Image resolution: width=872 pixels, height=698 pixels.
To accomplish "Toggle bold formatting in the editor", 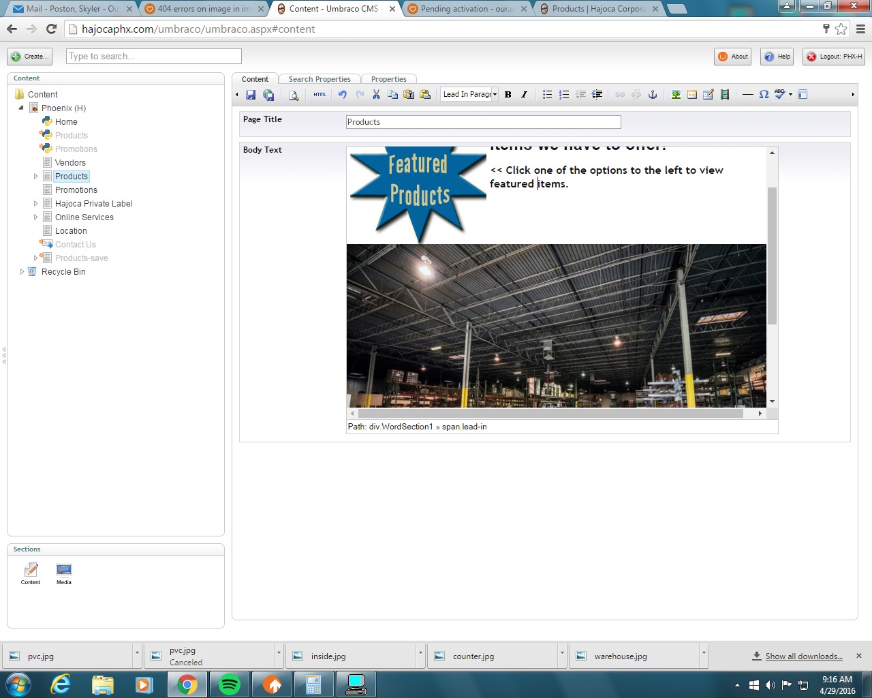I will (508, 95).
